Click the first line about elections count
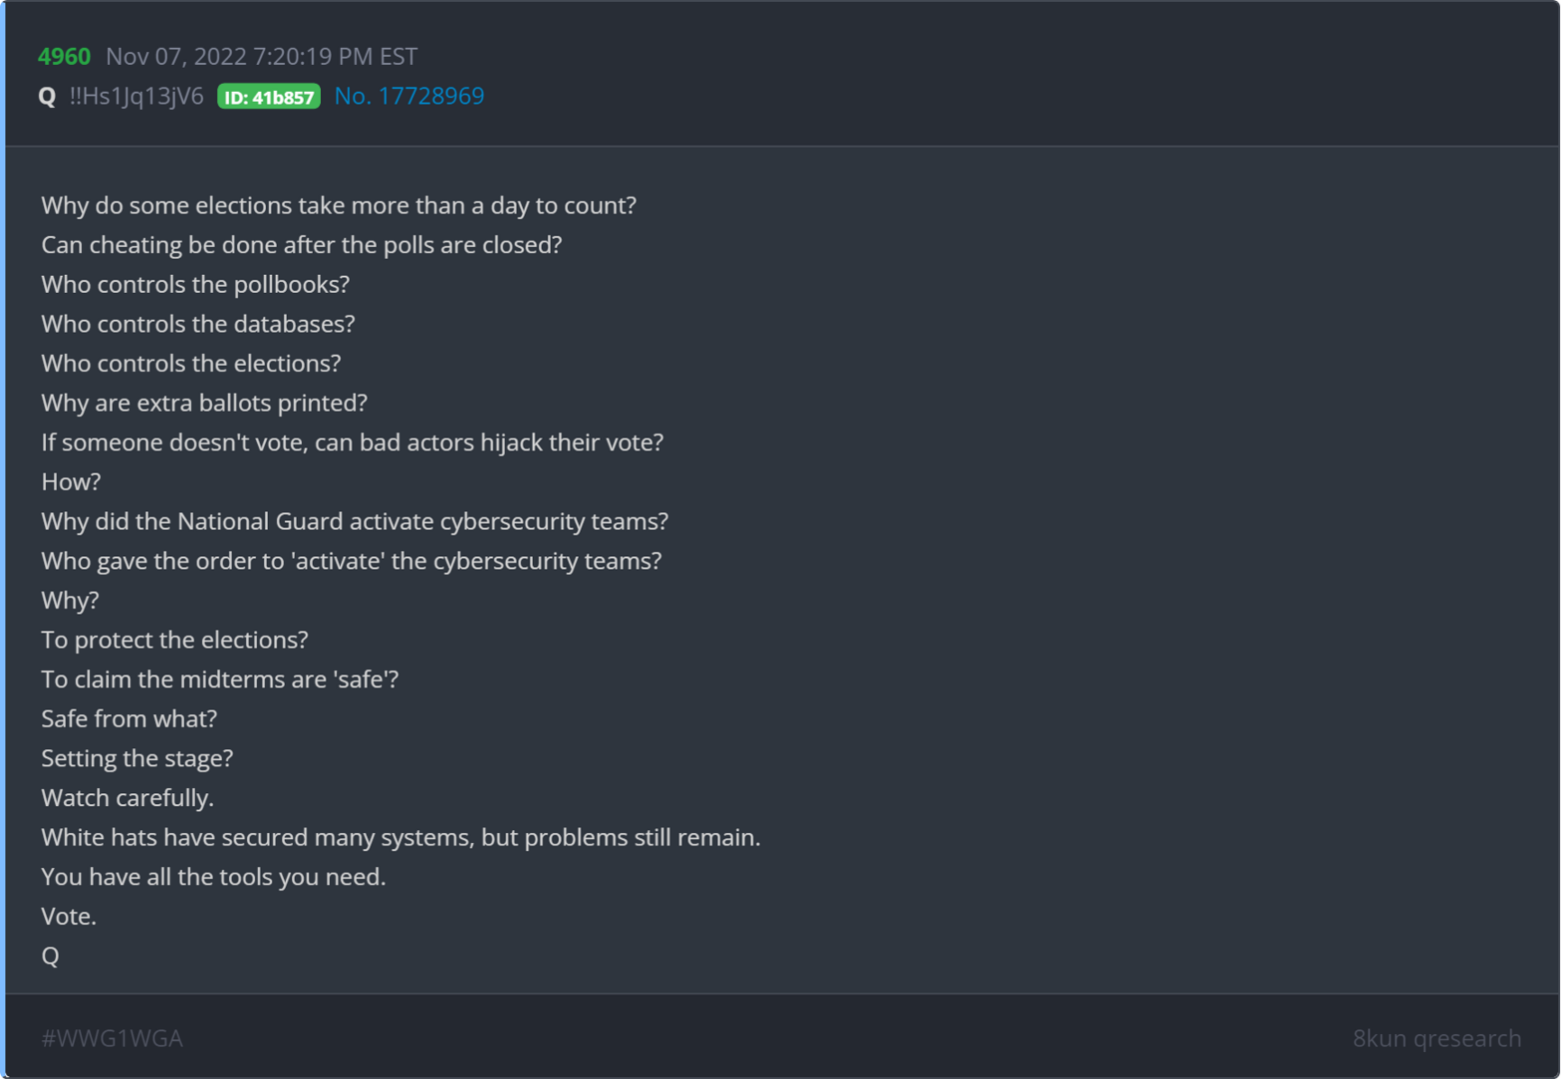1561x1079 pixels. (x=339, y=206)
